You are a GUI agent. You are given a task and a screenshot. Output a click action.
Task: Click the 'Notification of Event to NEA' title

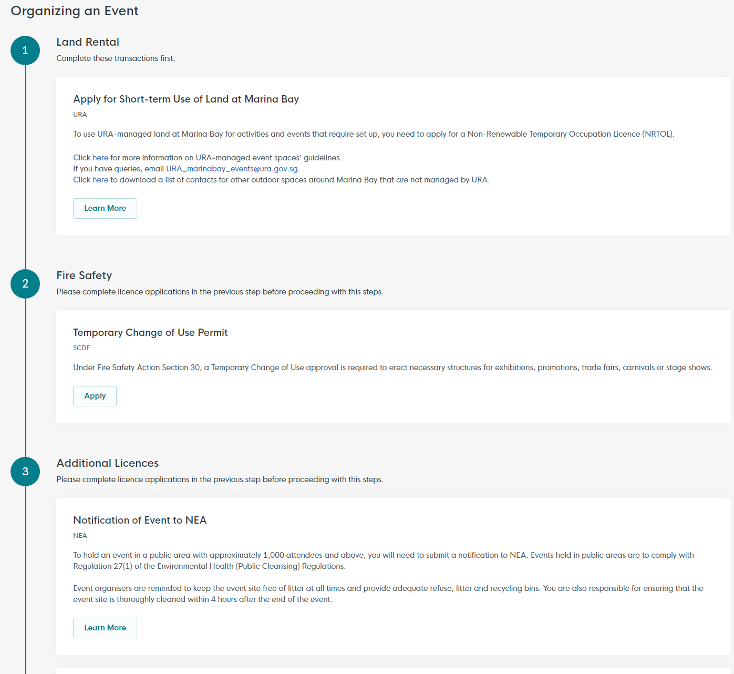point(140,520)
